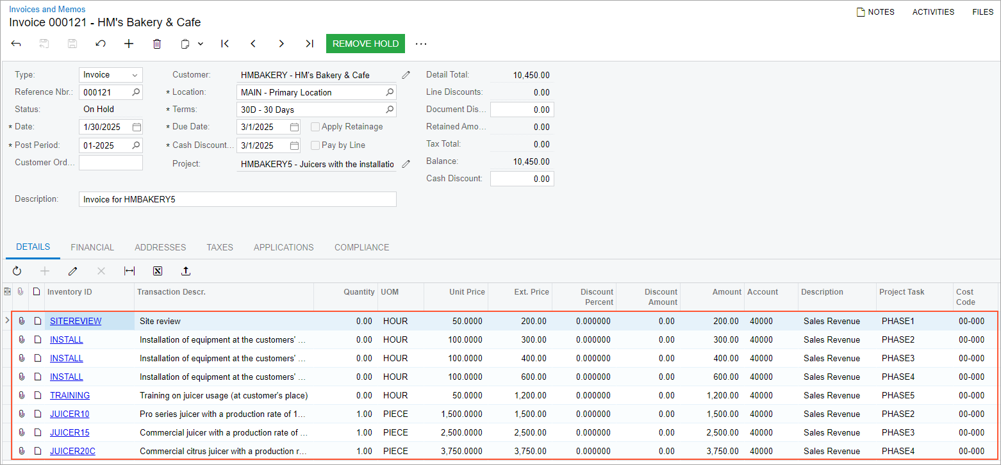Go to the first record
Screen dimensions: 1001x465
225,44
